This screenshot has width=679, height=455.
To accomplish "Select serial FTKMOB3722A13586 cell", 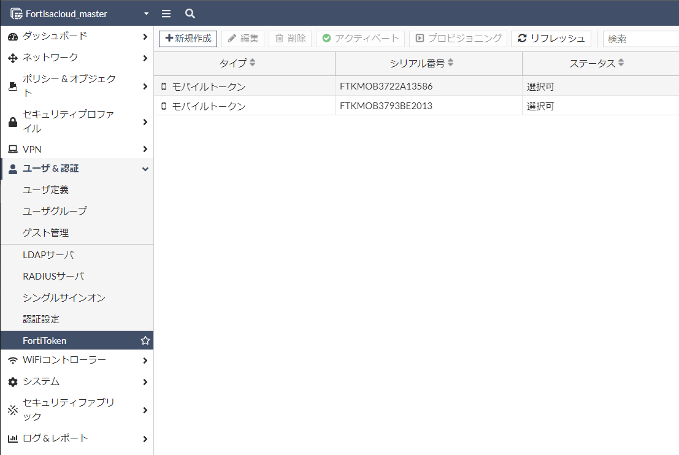I will pyautogui.click(x=429, y=86).
